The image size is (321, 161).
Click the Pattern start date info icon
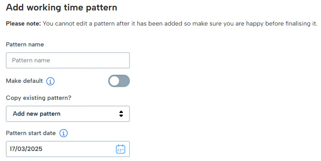(64, 133)
